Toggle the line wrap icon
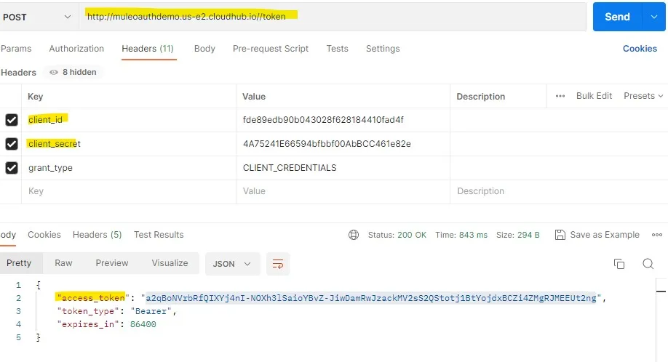The height and width of the screenshot is (362, 668). tap(278, 264)
